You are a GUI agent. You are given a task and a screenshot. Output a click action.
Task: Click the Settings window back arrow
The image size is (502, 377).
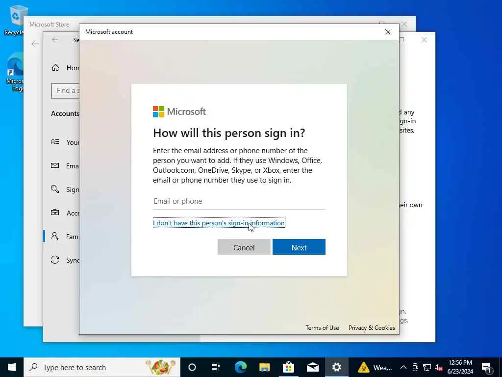click(x=55, y=40)
